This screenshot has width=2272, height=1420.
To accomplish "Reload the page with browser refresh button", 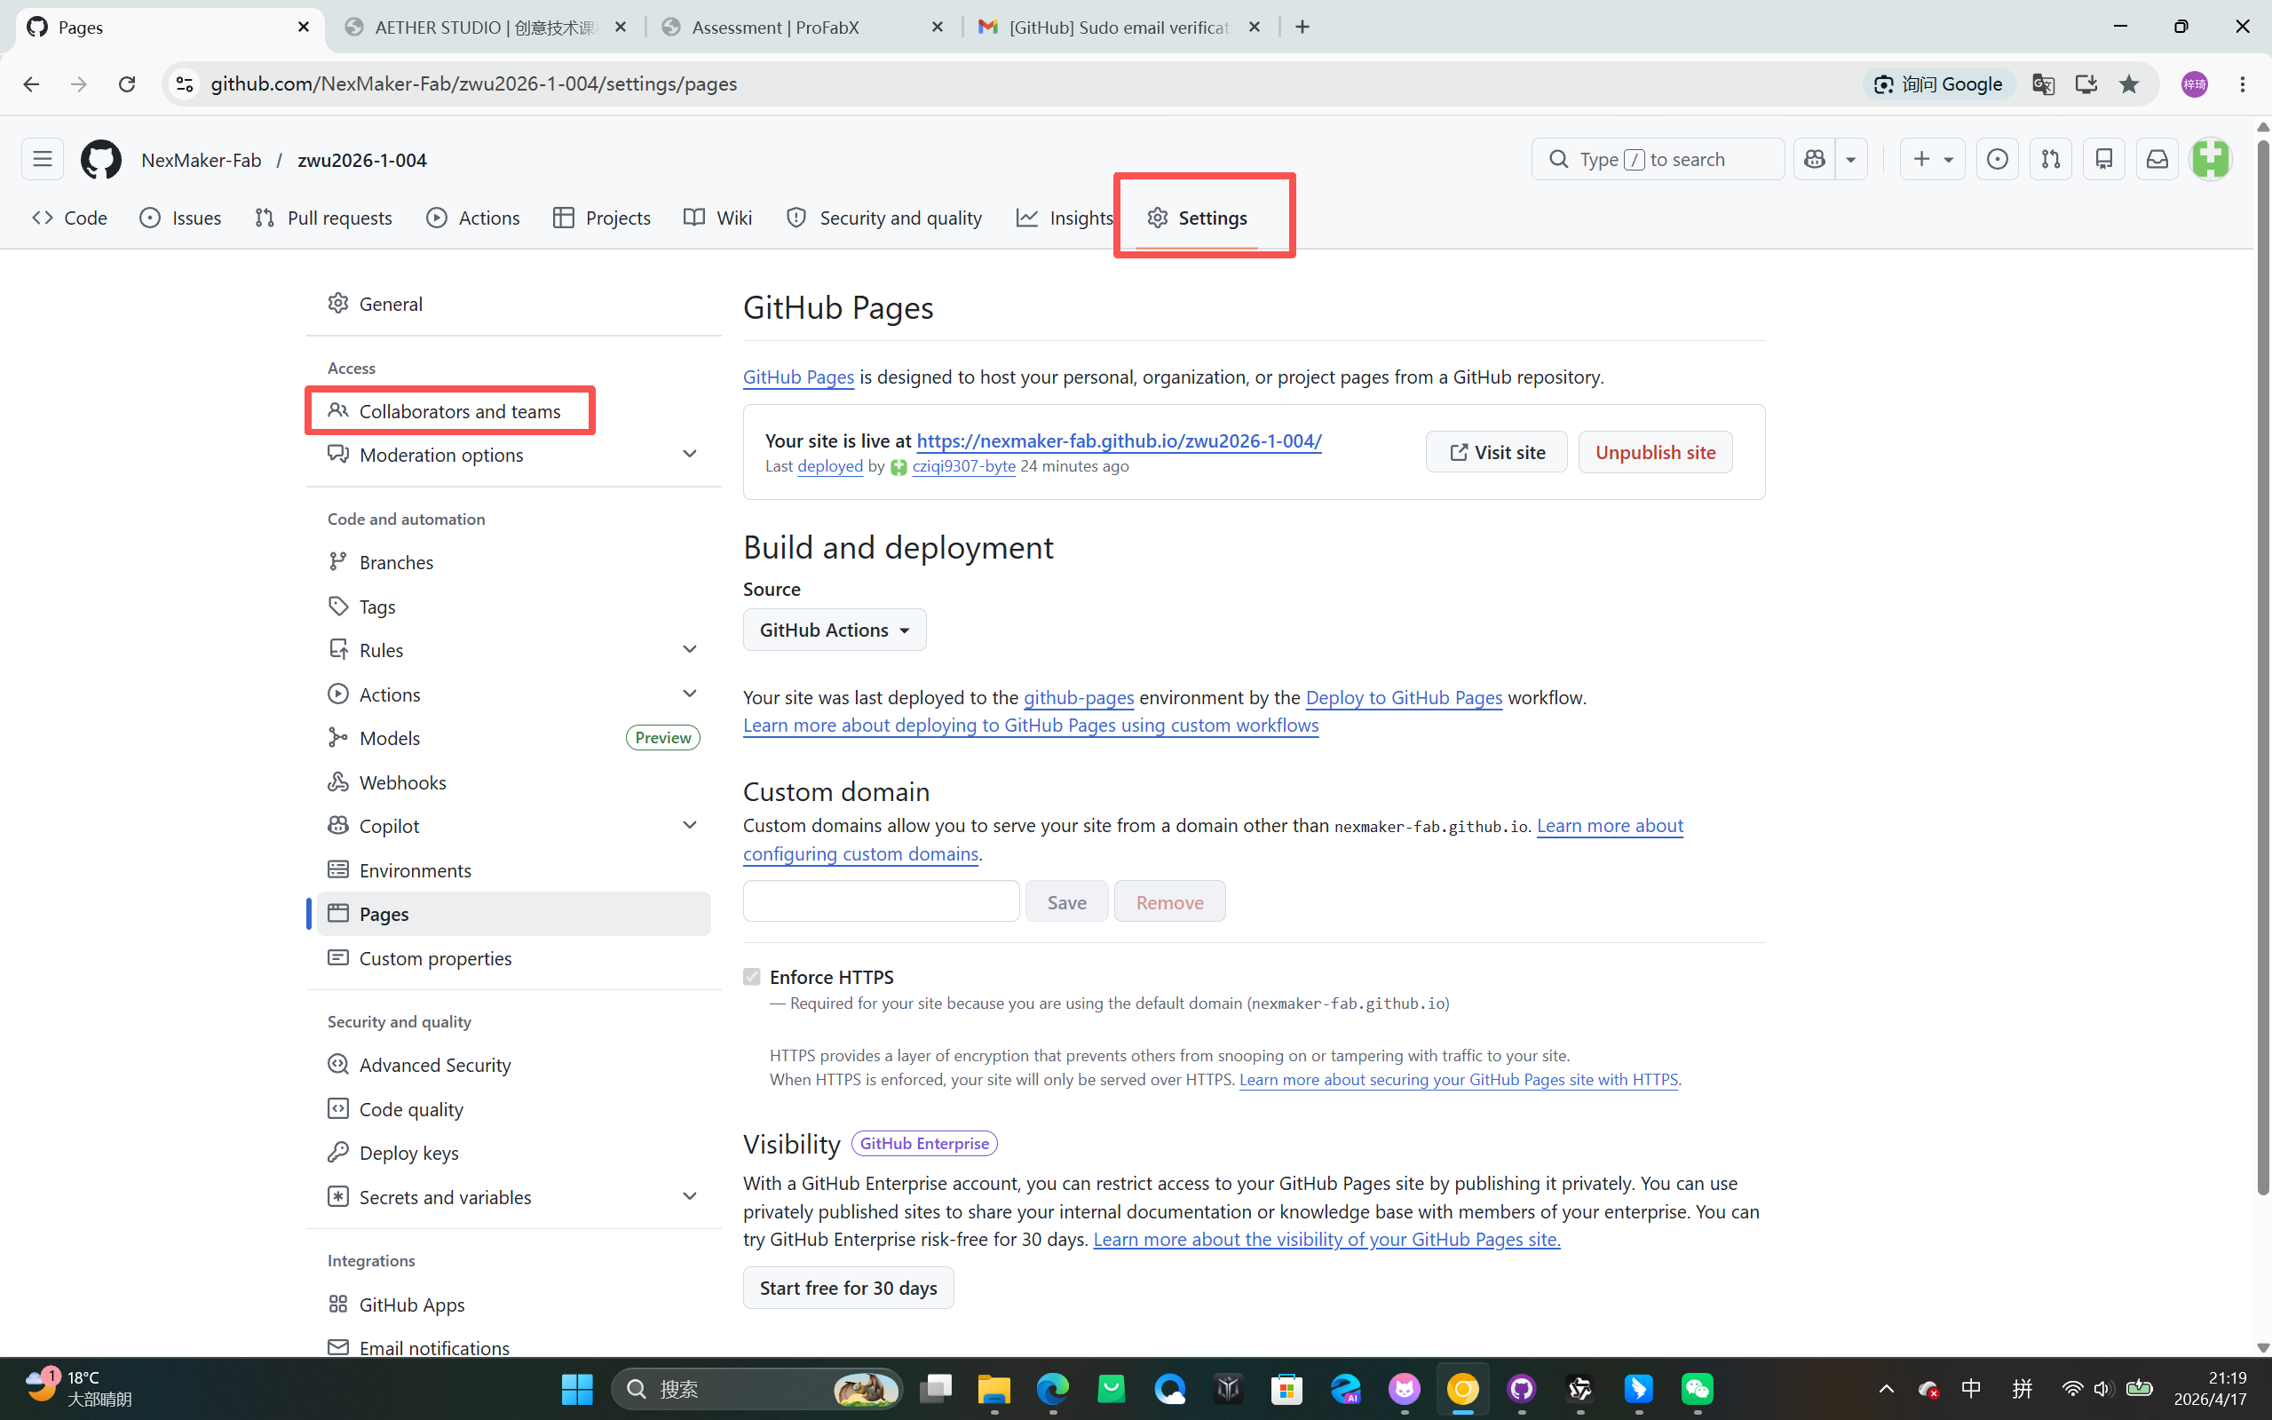I will (127, 84).
